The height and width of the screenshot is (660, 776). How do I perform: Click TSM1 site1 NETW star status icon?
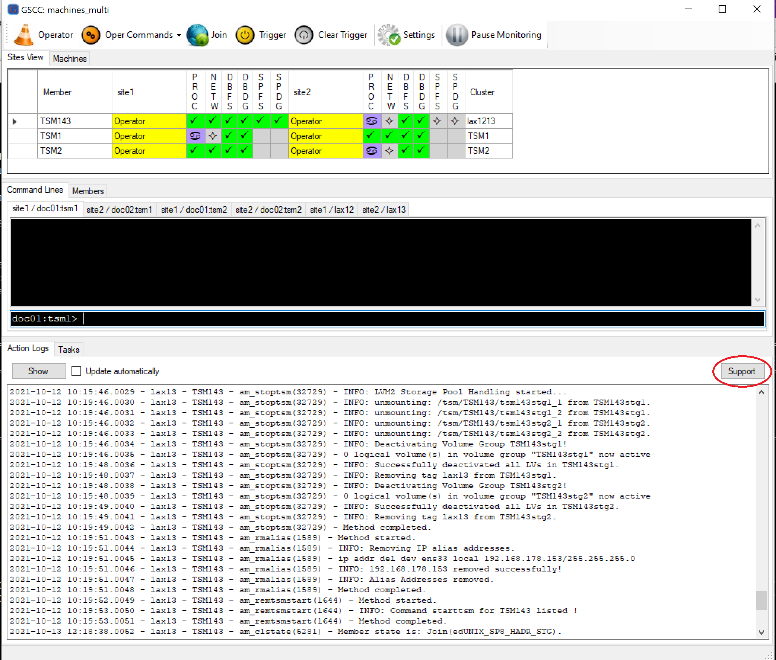pos(213,136)
